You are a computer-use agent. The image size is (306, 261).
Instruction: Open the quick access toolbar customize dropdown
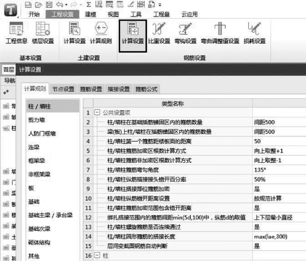(x=160, y=5)
